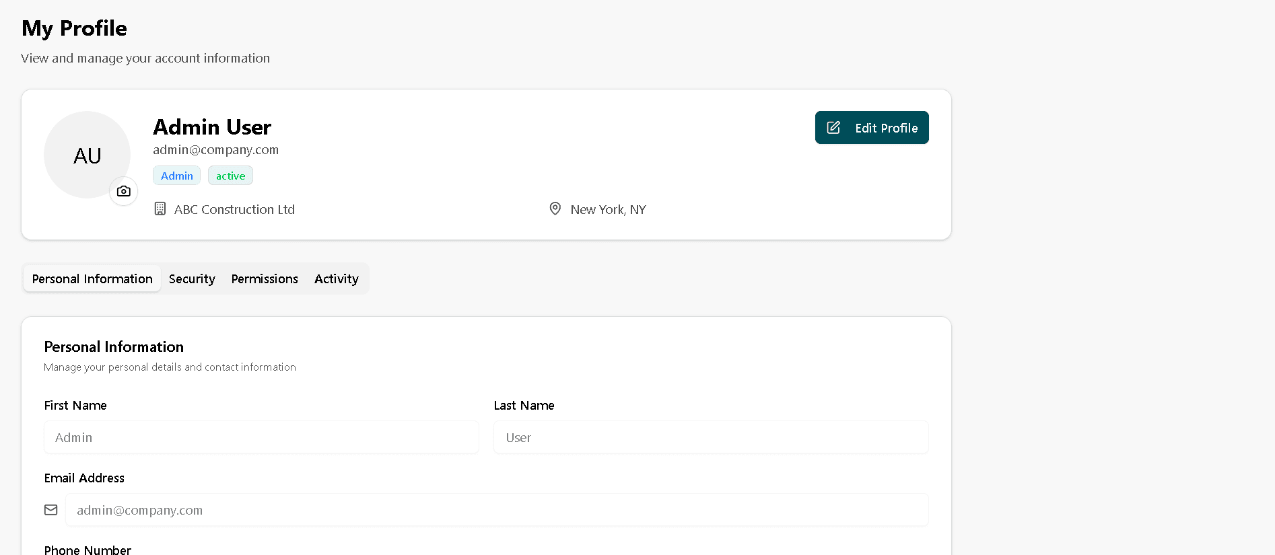Click the First Name input field
This screenshot has width=1275, height=555.
click(261, 437)
